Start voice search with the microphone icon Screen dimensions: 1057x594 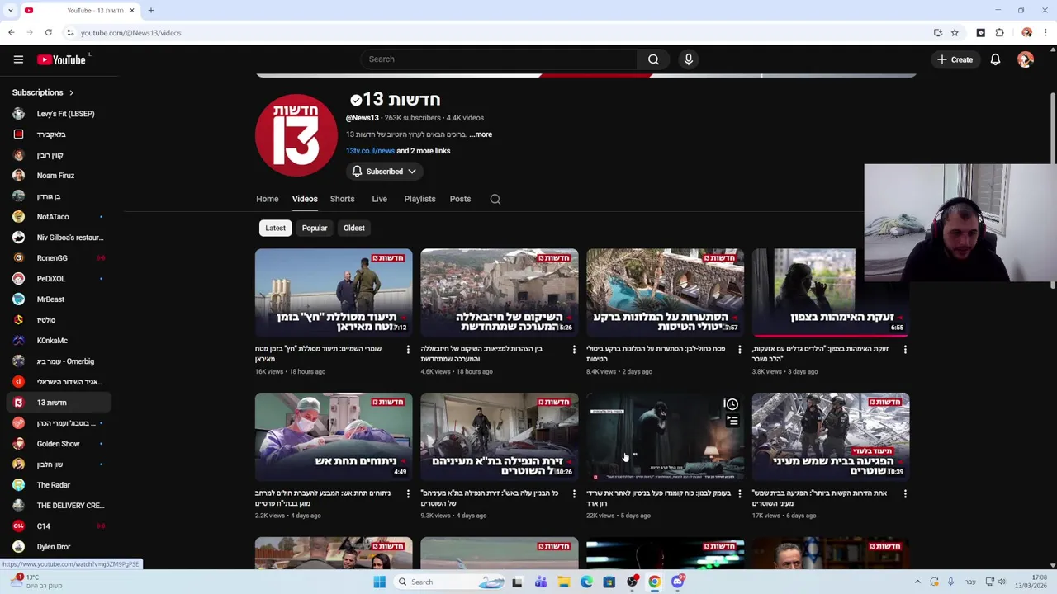pyautogui.click(x=688, y=59)
